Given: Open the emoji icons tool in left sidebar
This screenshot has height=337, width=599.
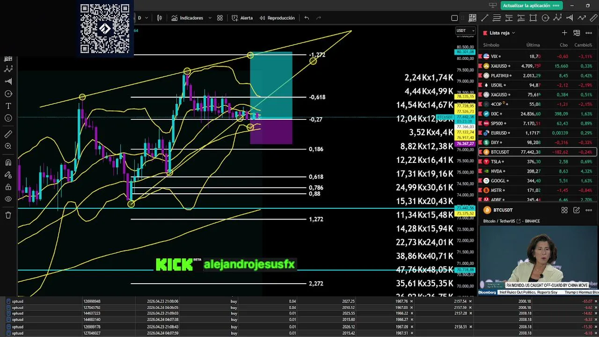Looking at the screenshot, I should (x=8, y=118).
